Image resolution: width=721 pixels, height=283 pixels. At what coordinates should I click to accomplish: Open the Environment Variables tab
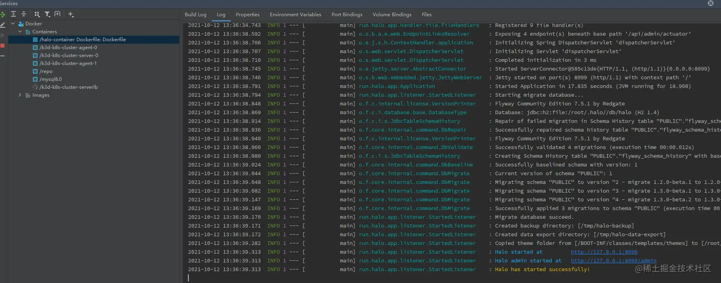tap(295, 14)
